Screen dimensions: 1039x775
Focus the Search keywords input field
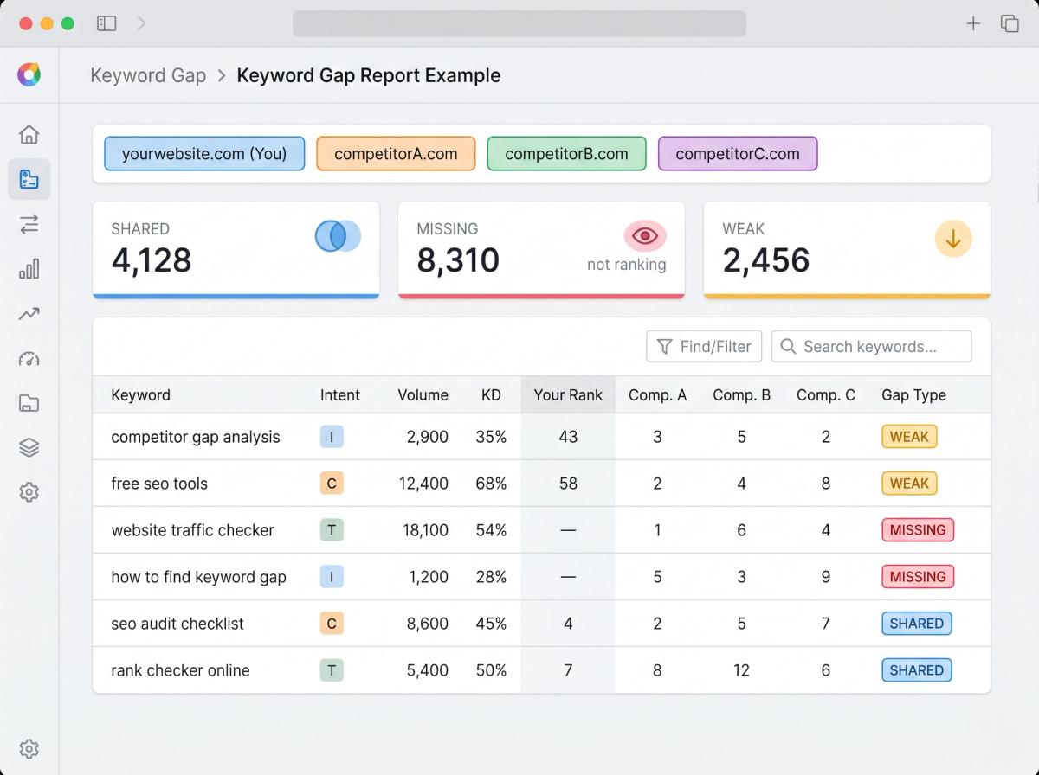coord(871,347)
